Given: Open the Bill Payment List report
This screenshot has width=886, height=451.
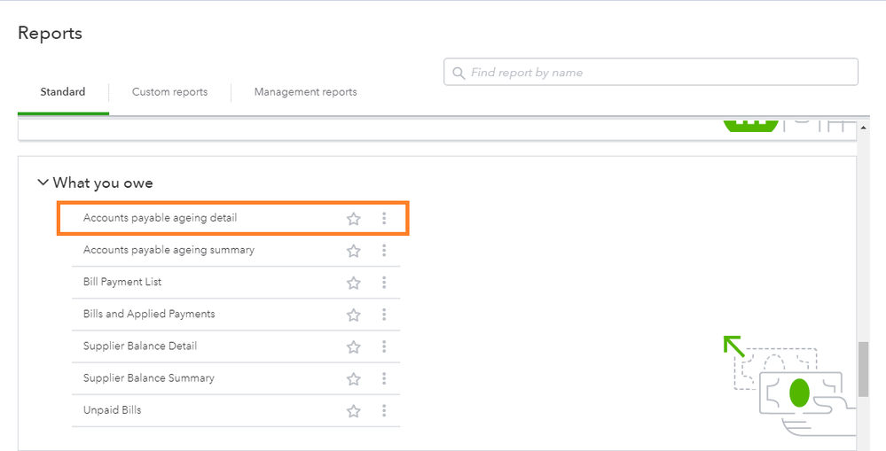Looking at the screenshot, I should tap(122, 282).
